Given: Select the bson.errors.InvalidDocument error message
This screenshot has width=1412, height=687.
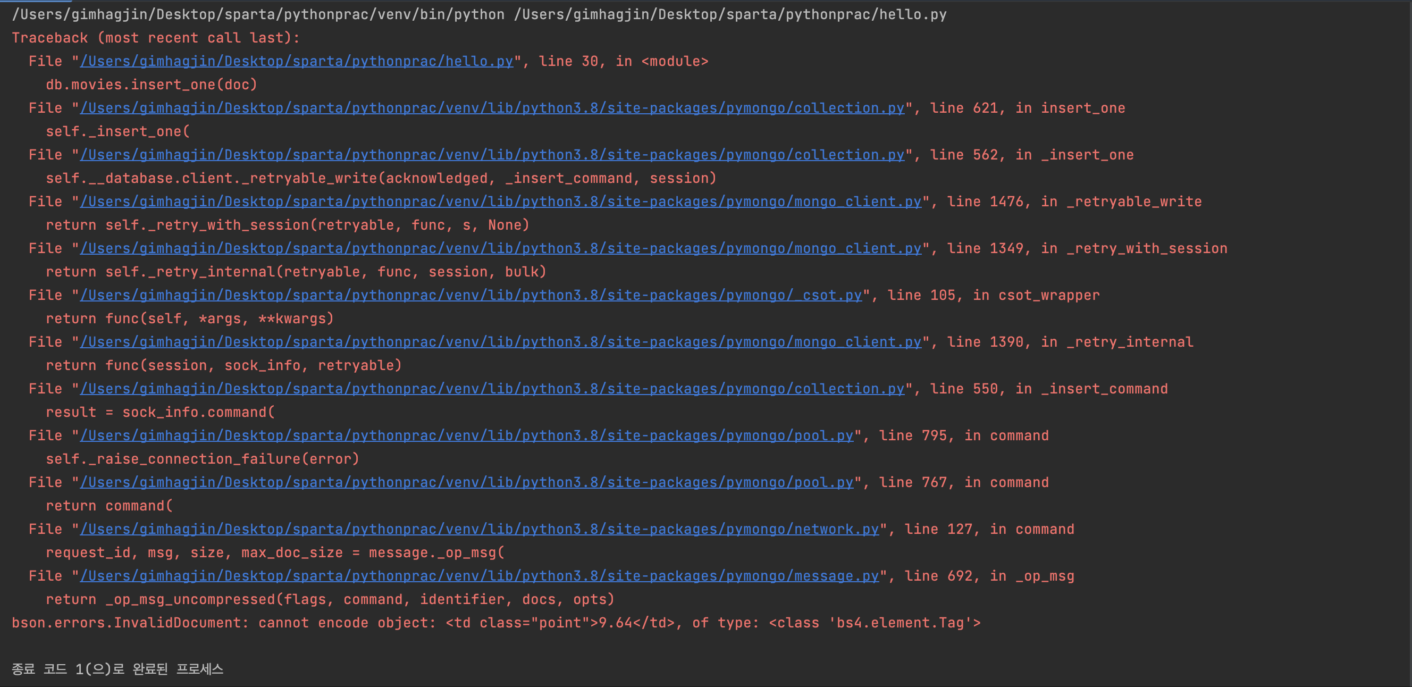Looking at the screenshot, I should coord(496,623).
